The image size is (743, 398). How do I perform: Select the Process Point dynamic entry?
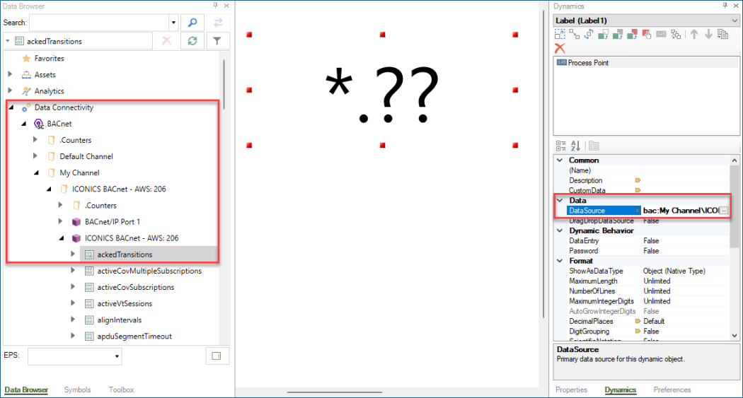pos(587,63)
